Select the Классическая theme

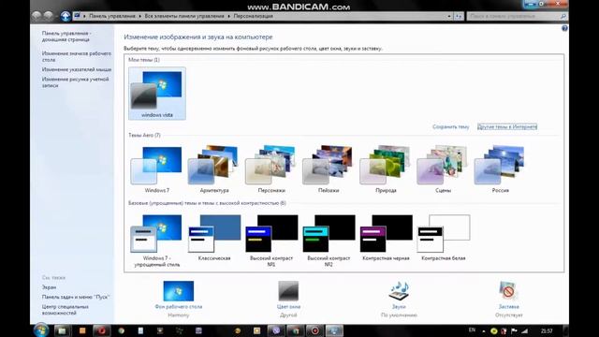pos(214,238)
